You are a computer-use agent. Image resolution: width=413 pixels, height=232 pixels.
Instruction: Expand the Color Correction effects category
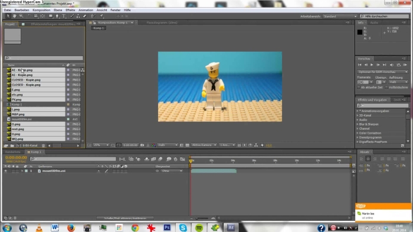pyautogui.click(x=358, y=133)
